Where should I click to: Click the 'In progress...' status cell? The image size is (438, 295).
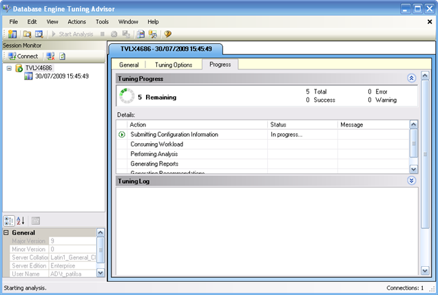click(x=302, y=134)
